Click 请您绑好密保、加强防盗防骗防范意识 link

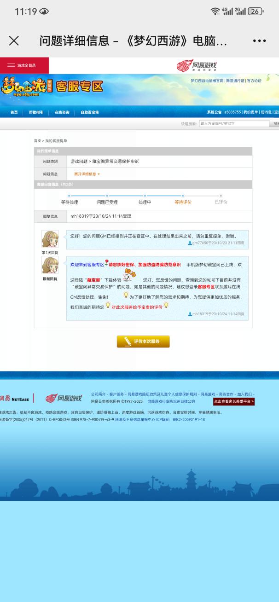click(x=145, y=265)
